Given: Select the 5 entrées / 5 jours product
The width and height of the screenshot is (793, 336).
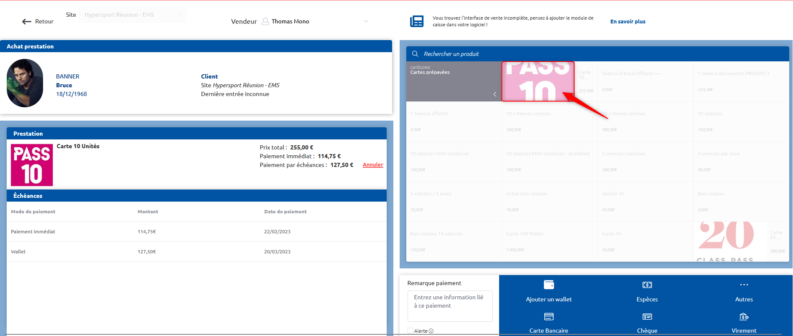Looking at the screenshot, I should tap(454, 202).
